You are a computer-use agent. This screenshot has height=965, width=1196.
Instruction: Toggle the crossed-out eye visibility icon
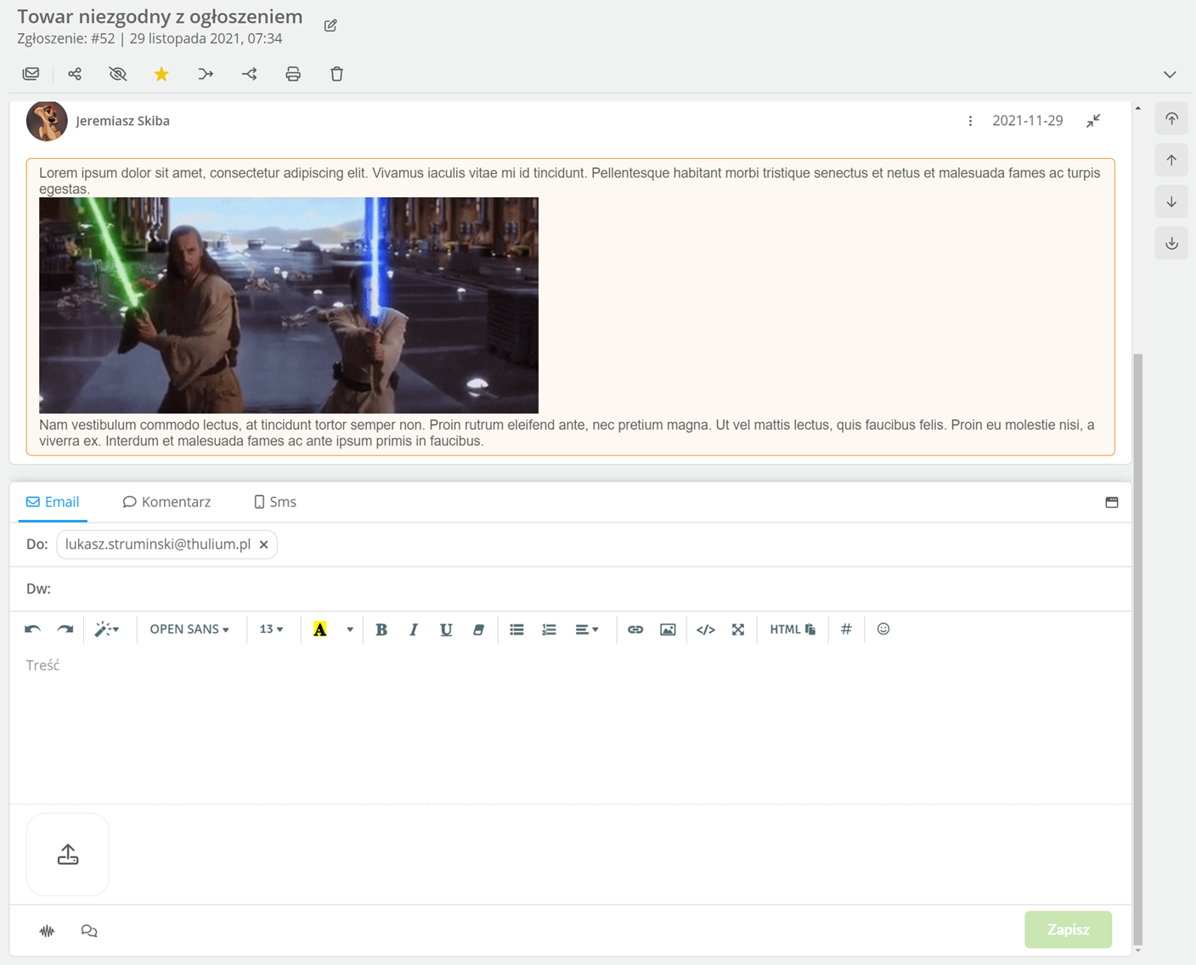(118, 74)
